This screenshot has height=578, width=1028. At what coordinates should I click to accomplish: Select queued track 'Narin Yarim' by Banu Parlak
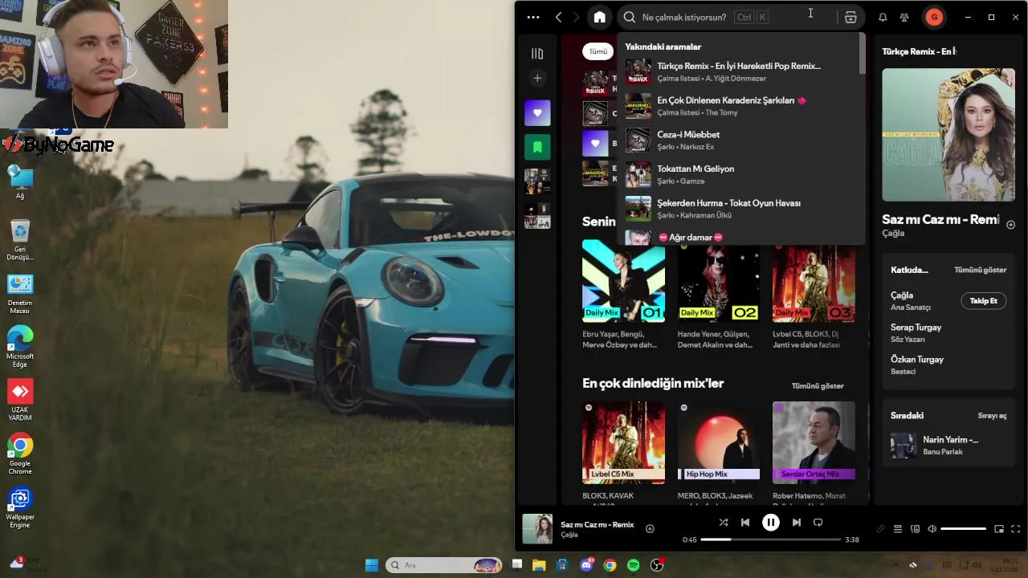[x=948, y=446]
